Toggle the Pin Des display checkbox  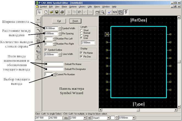81,57
